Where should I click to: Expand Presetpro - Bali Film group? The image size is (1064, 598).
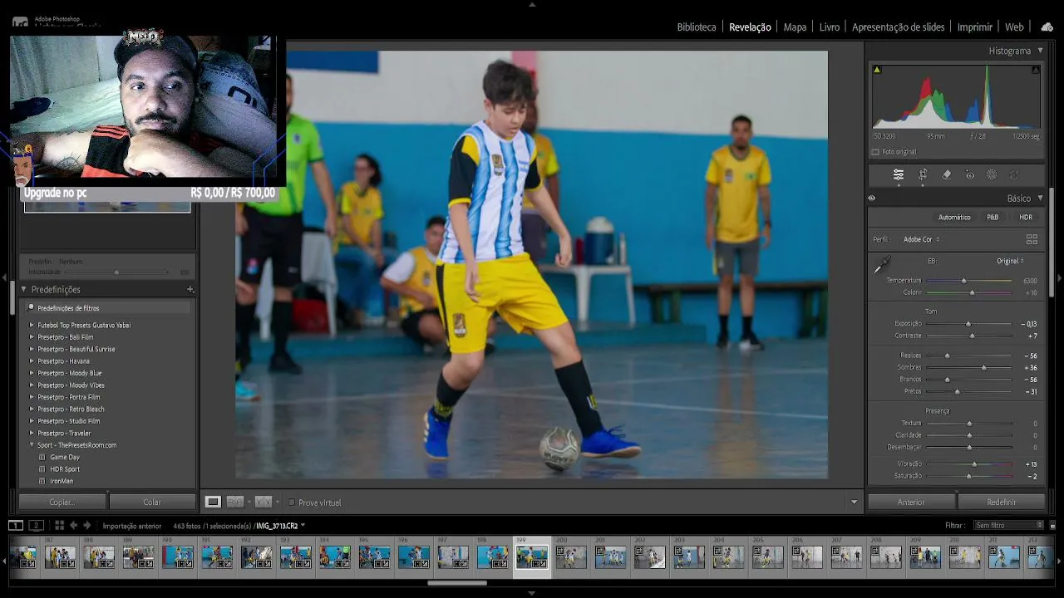point(32,337)
